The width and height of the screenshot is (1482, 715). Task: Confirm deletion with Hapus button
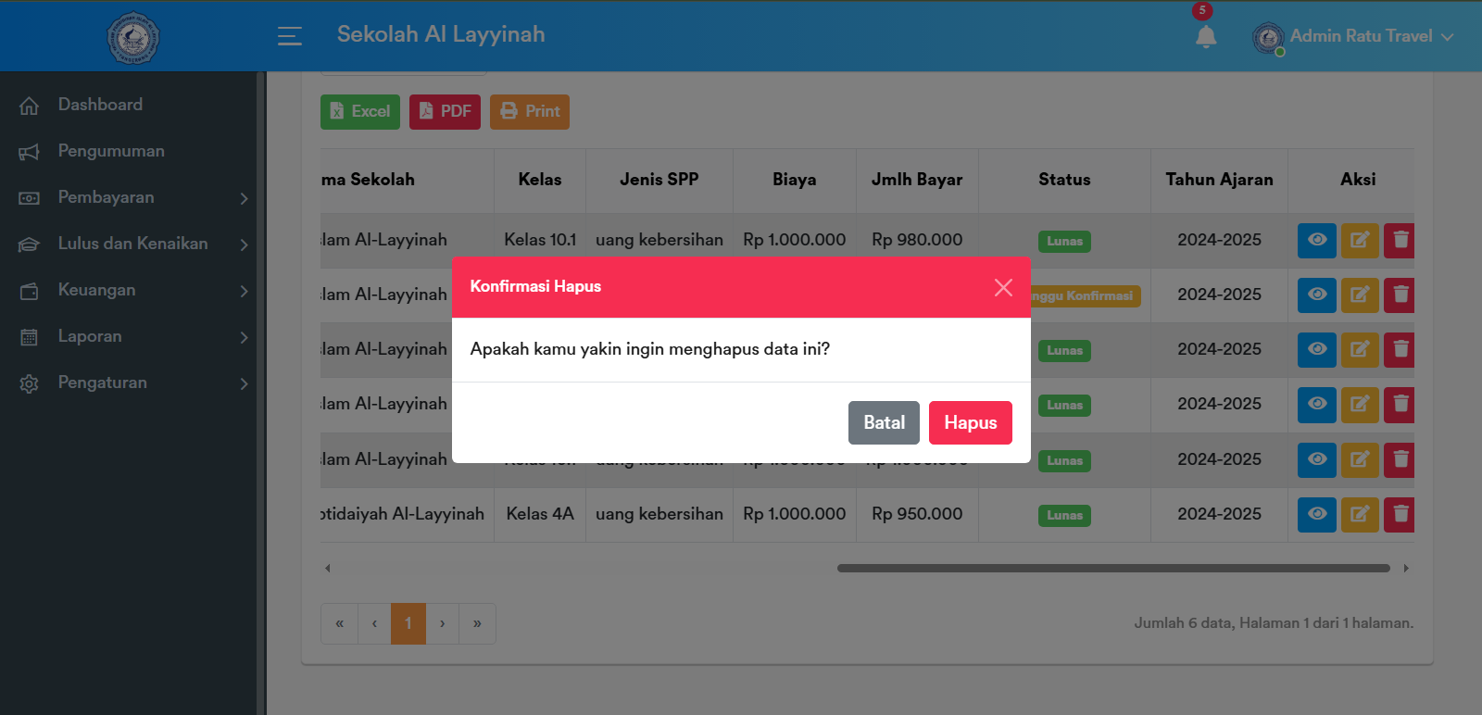[970, 422]
